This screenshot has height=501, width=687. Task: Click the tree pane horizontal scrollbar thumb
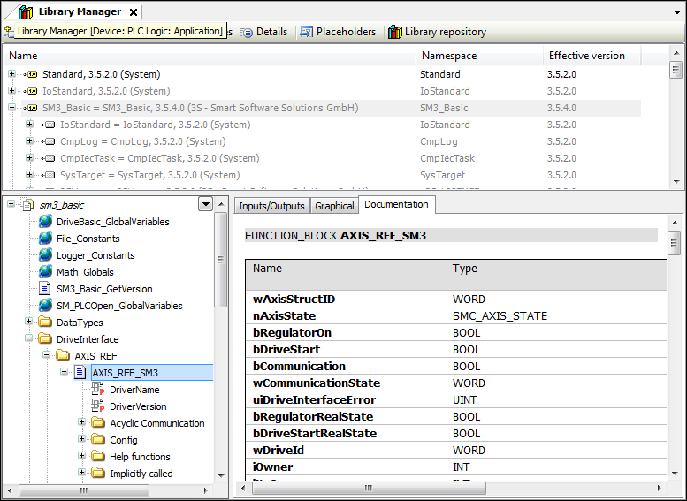[84, 490]
